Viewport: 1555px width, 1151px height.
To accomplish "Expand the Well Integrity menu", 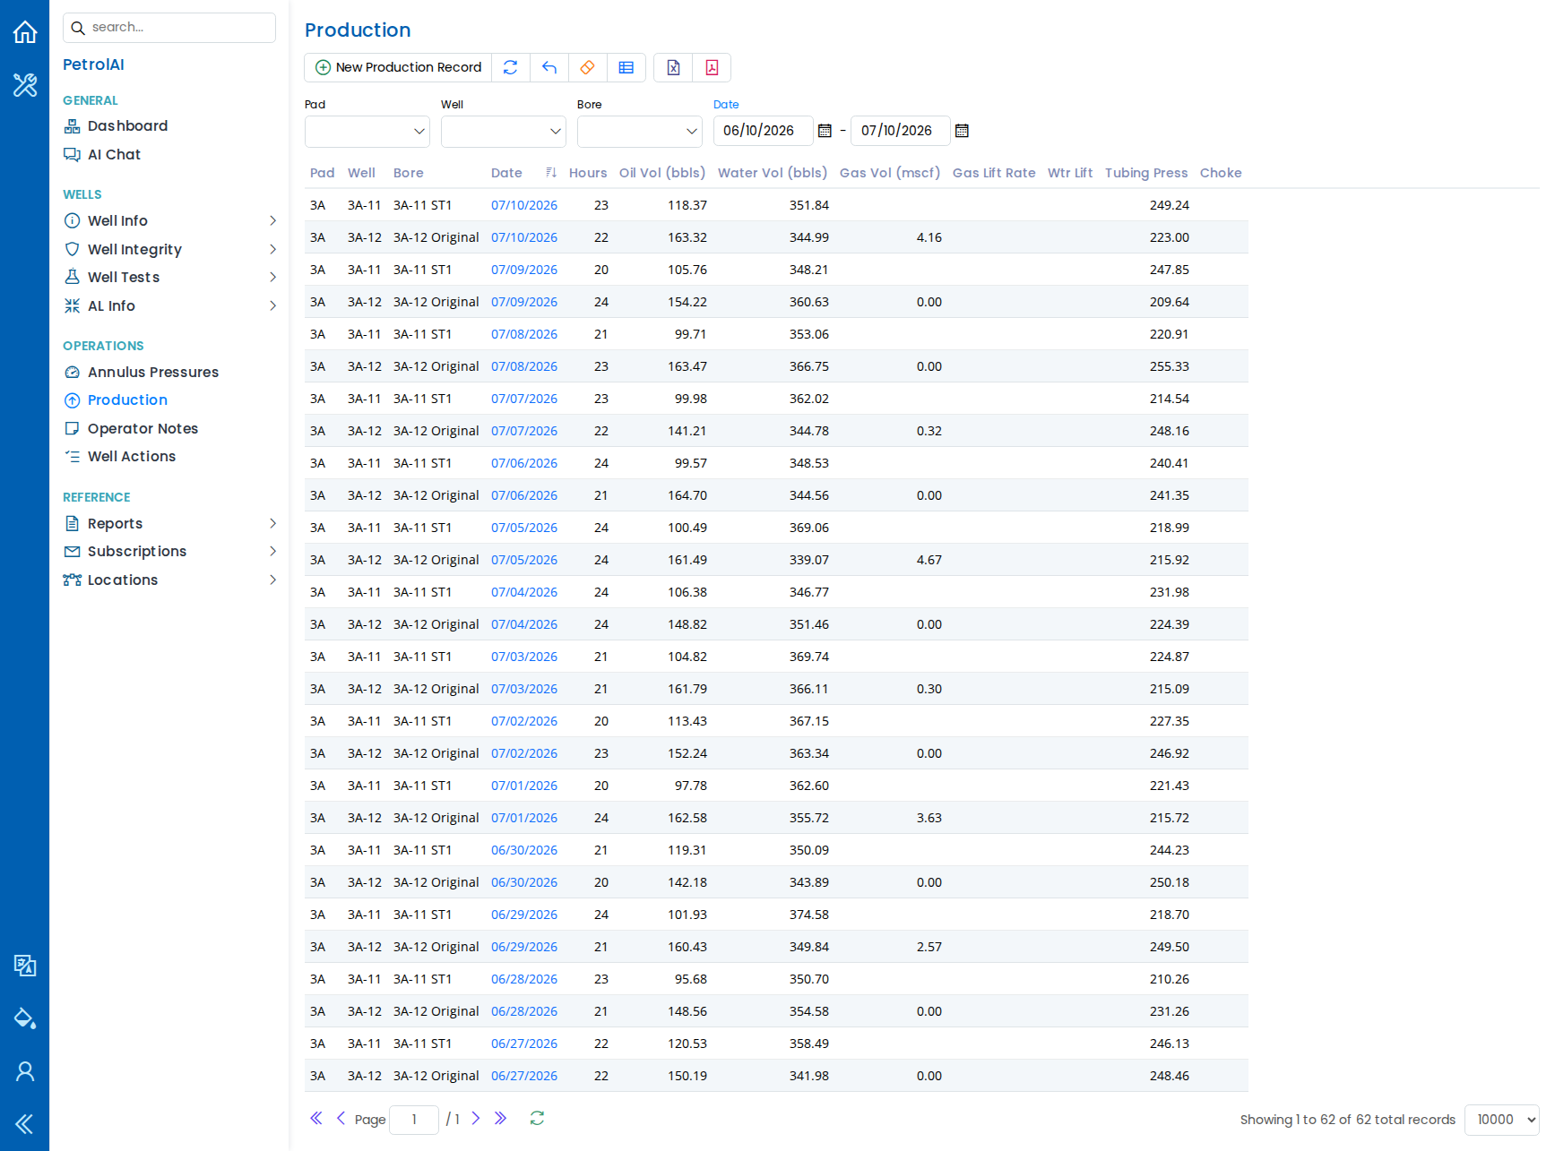I will coord(169,249).
